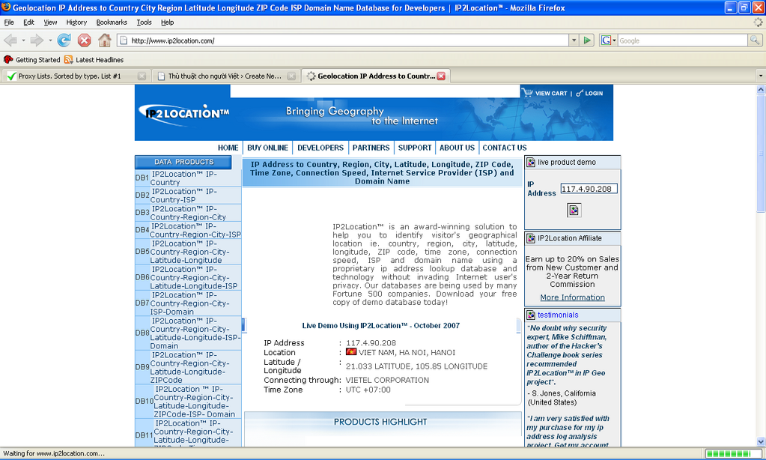The width and height of the screenshot is (766, 460).
Task: Click the search magnifier icon
Action: pos(755,40)
